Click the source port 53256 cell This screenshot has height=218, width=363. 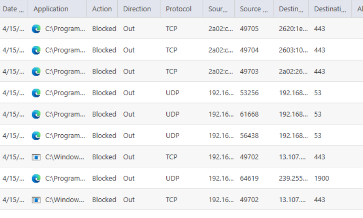tap(249, 93)
